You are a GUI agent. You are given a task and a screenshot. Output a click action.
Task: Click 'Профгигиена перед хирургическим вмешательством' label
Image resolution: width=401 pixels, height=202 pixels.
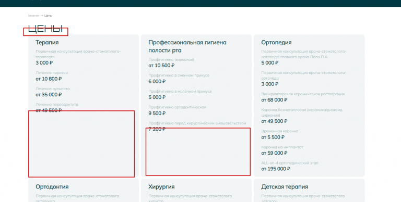tap(197, 123)
